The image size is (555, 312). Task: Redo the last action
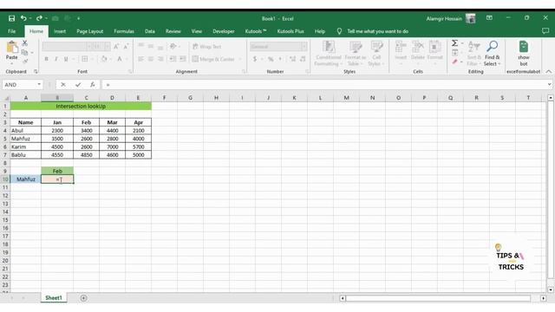(39, 18)
